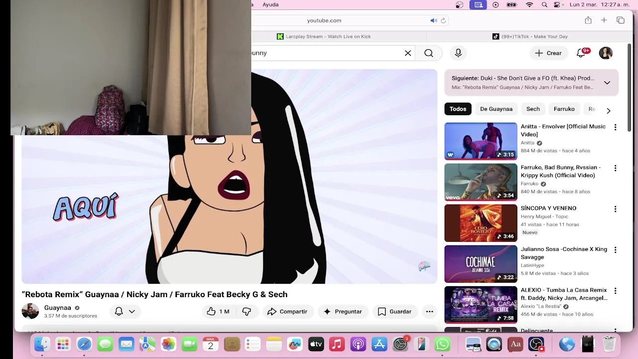Open the App Store in the Dock

pyautogui.click(x=379, y=344)
